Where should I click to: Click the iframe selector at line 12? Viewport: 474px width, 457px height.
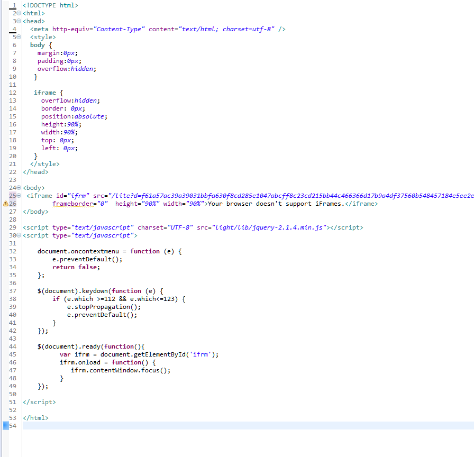(45, 93)
